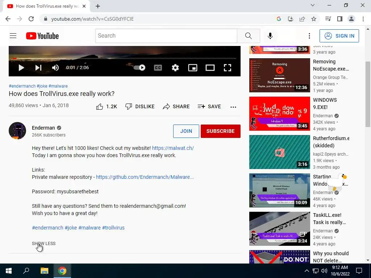Open File Explorer from the taskbar

point(44,271)
